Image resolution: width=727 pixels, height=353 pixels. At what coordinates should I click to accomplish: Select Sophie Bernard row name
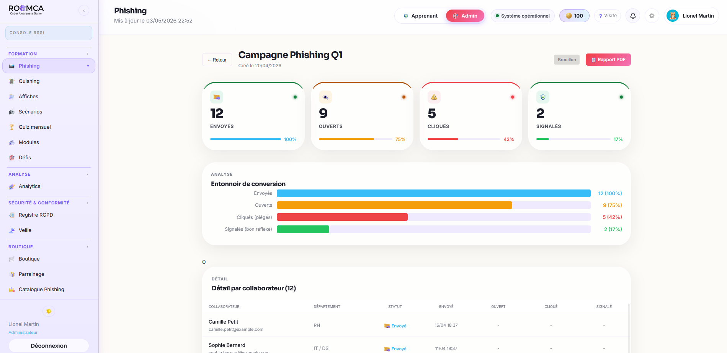pos(227,345)
